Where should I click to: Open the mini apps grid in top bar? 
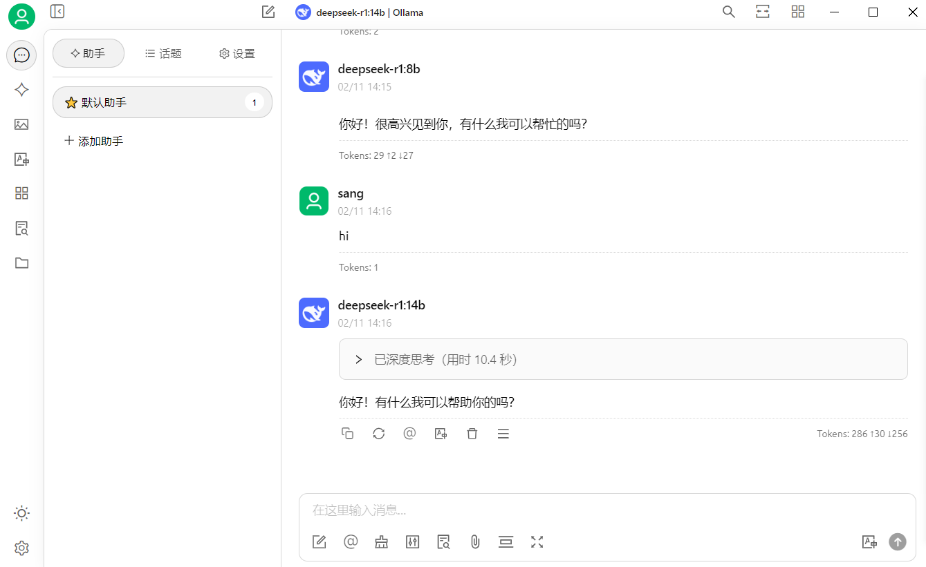point(798,12)
